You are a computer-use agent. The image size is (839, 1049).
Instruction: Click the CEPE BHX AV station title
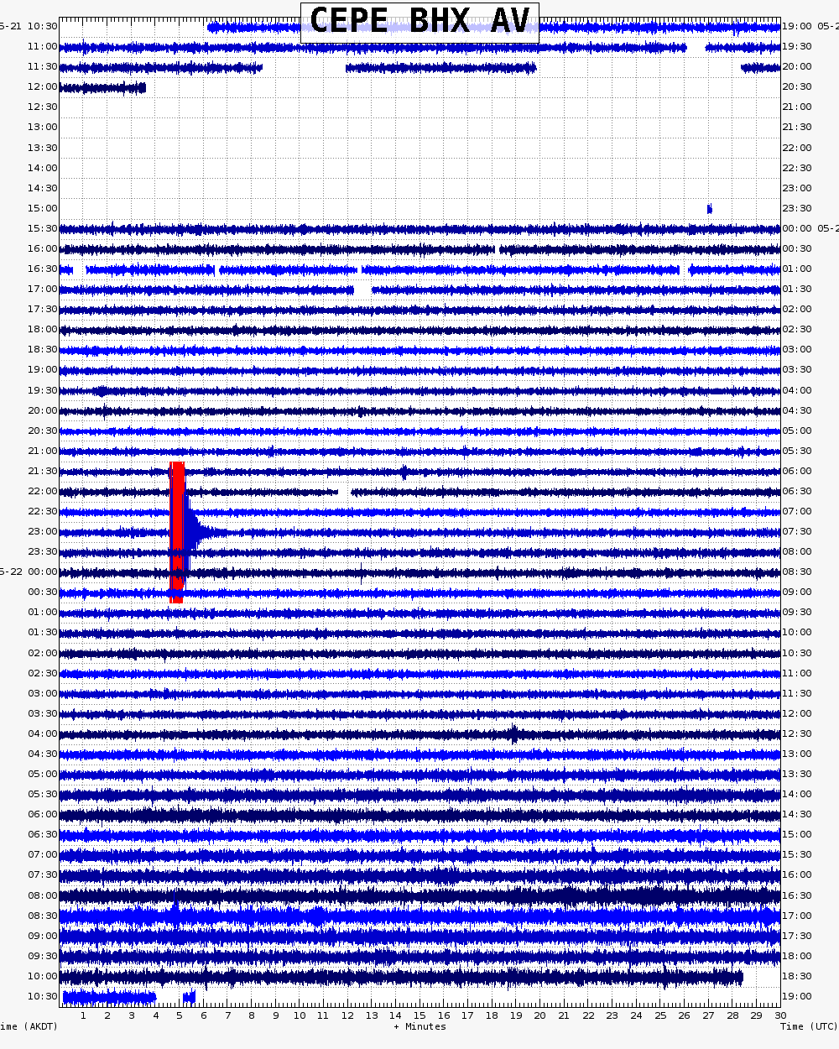pos(419,22)
